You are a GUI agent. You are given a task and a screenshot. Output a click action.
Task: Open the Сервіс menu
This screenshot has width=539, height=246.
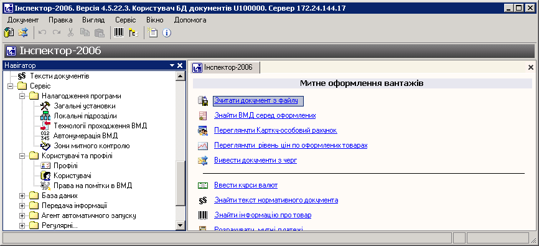(126, 20)
